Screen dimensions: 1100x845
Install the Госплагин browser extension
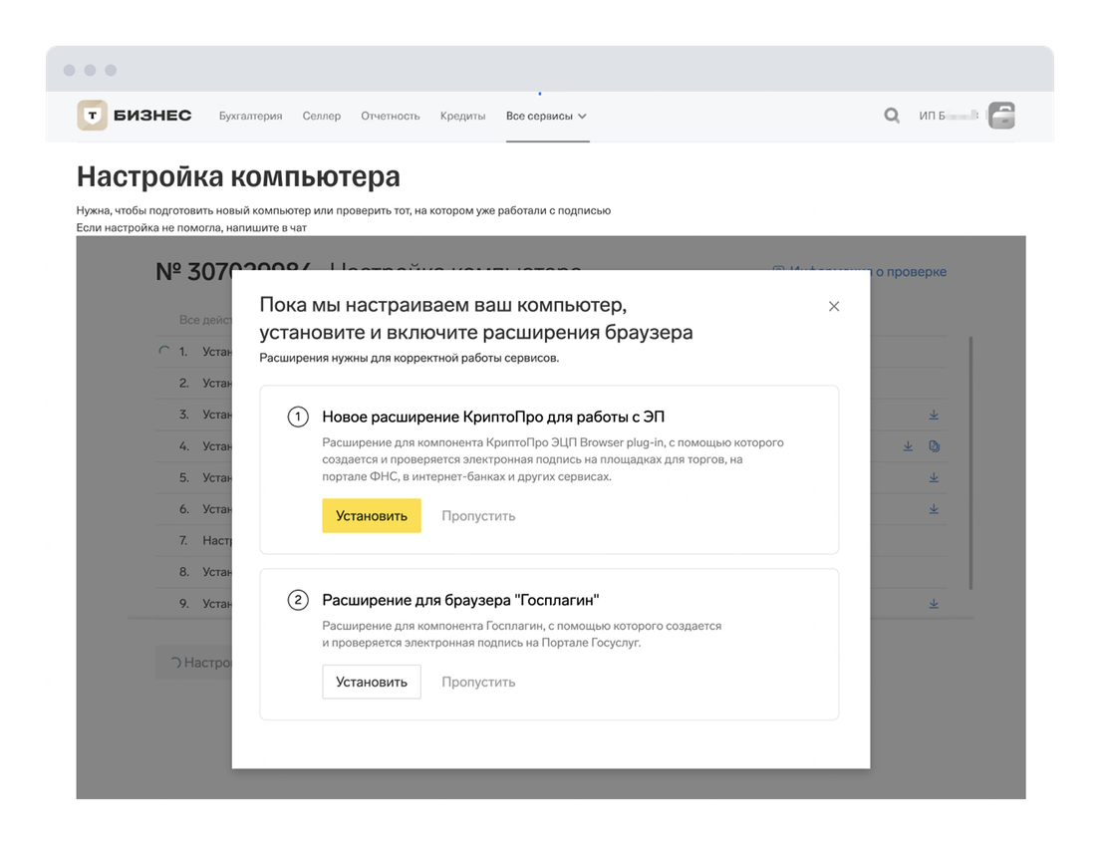click(371, 683)
